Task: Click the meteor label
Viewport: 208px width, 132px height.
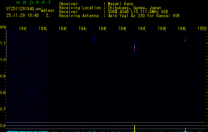Action: 48,11
